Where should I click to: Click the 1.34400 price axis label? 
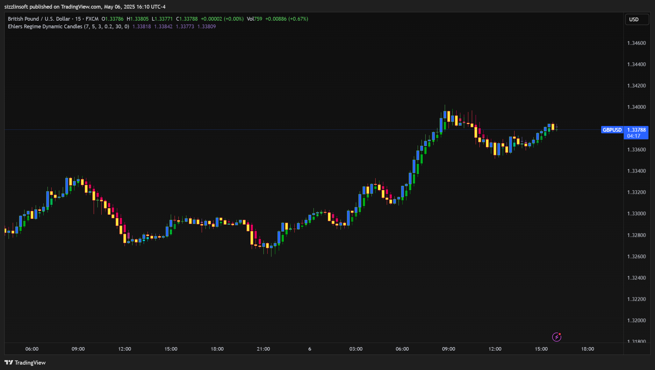tap(637, 64)
